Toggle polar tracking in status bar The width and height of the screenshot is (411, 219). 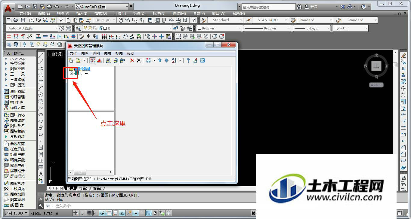(102, 213)
